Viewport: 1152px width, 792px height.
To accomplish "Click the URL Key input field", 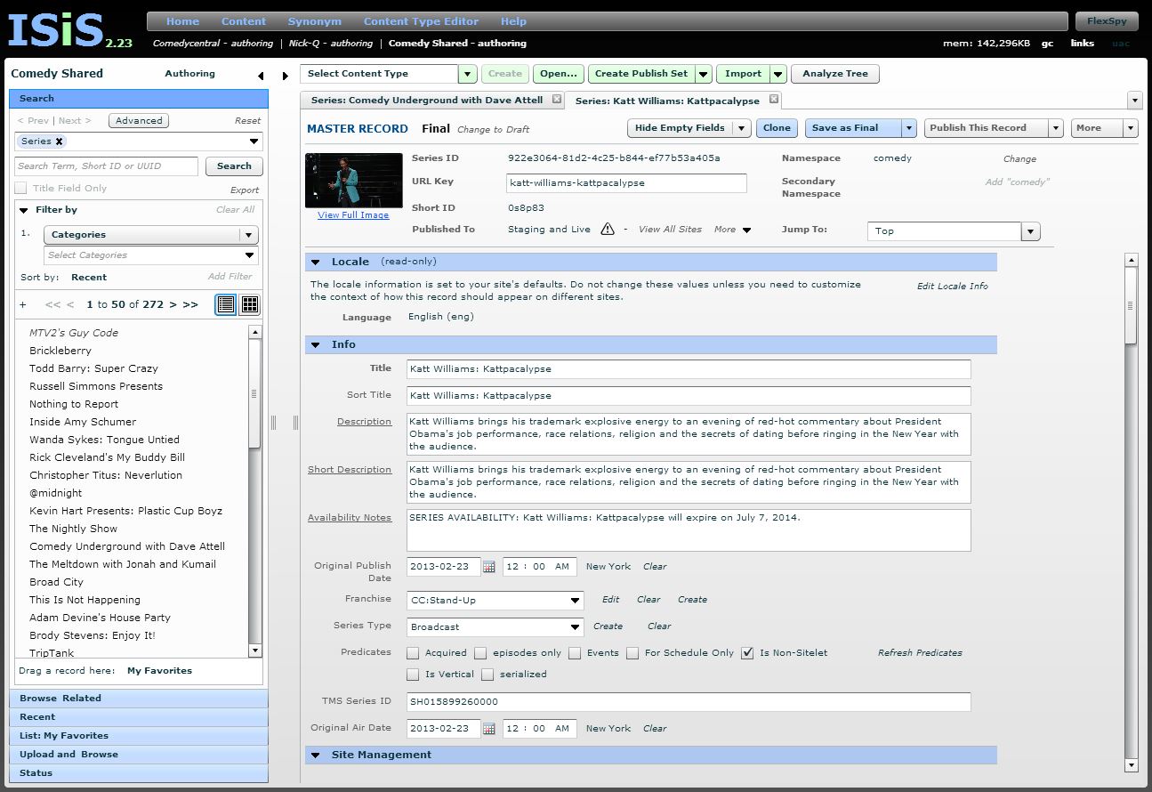I will tap(626, 183).
